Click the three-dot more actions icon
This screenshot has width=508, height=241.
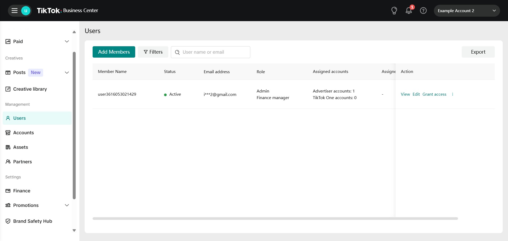(x=452, y=94)
